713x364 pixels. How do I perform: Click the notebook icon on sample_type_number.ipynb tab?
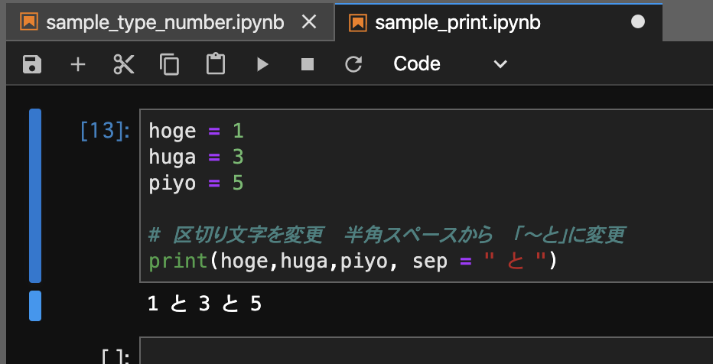click(29, 22)
